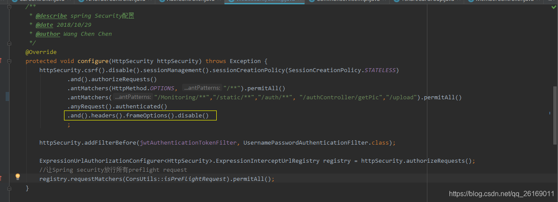Click the yellow light bulb quick-fix icon
558x202 pixels.
coord(18,177)
